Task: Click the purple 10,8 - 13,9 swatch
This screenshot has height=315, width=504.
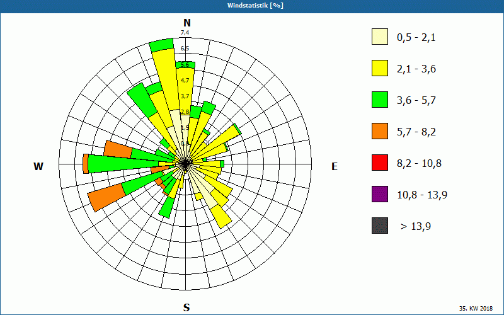Action: 380,194
